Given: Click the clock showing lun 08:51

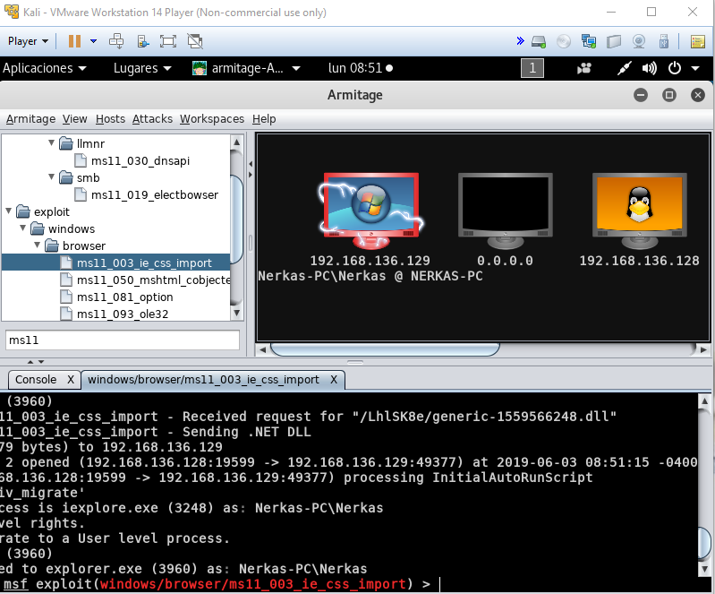Looking at the screenshot, I should click(x=361, y=68).
